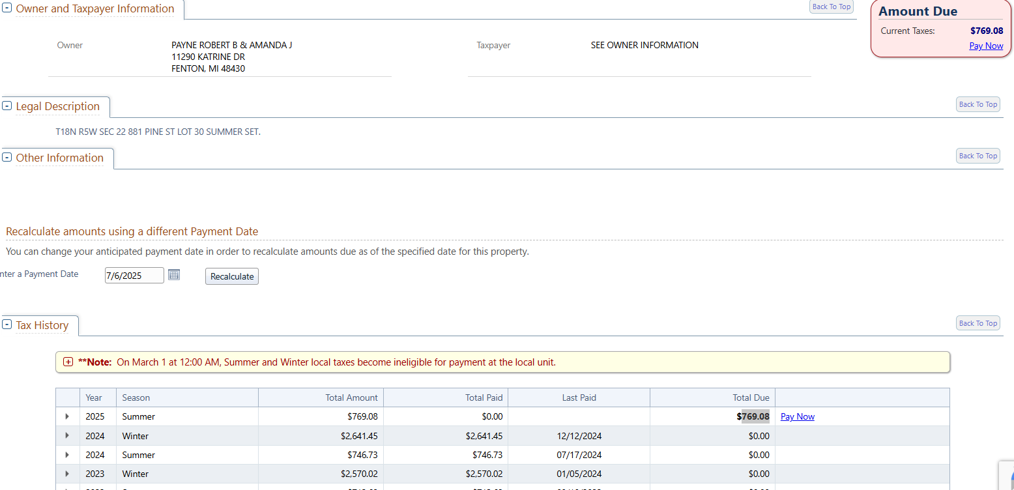Viewport: 1014px width, 490px height.
Task: Sort table by Last Paid column header
Action: tap(579, 397)
